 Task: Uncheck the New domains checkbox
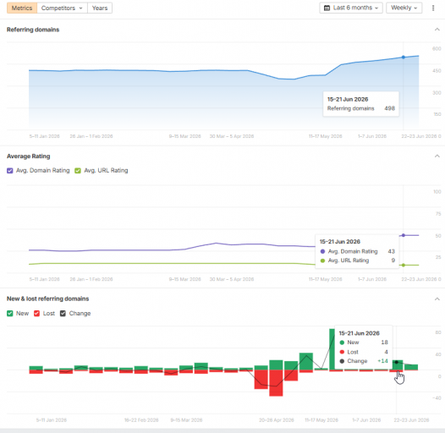(10, 313)
